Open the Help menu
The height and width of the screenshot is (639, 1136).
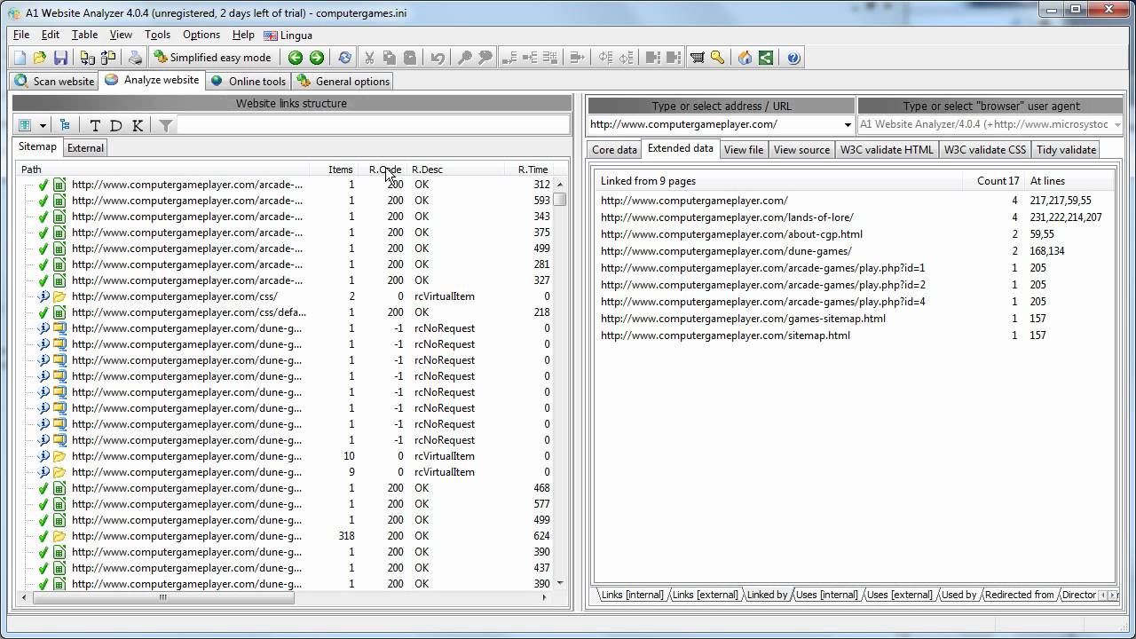coord(243,35)
